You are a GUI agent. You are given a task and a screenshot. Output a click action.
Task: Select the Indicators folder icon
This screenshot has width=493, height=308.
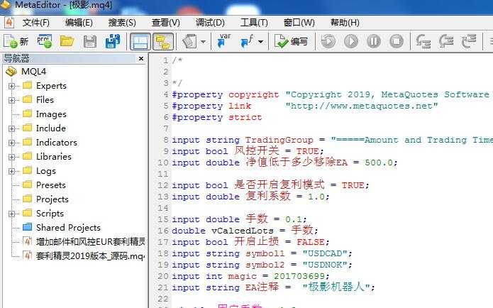(28, 142)
